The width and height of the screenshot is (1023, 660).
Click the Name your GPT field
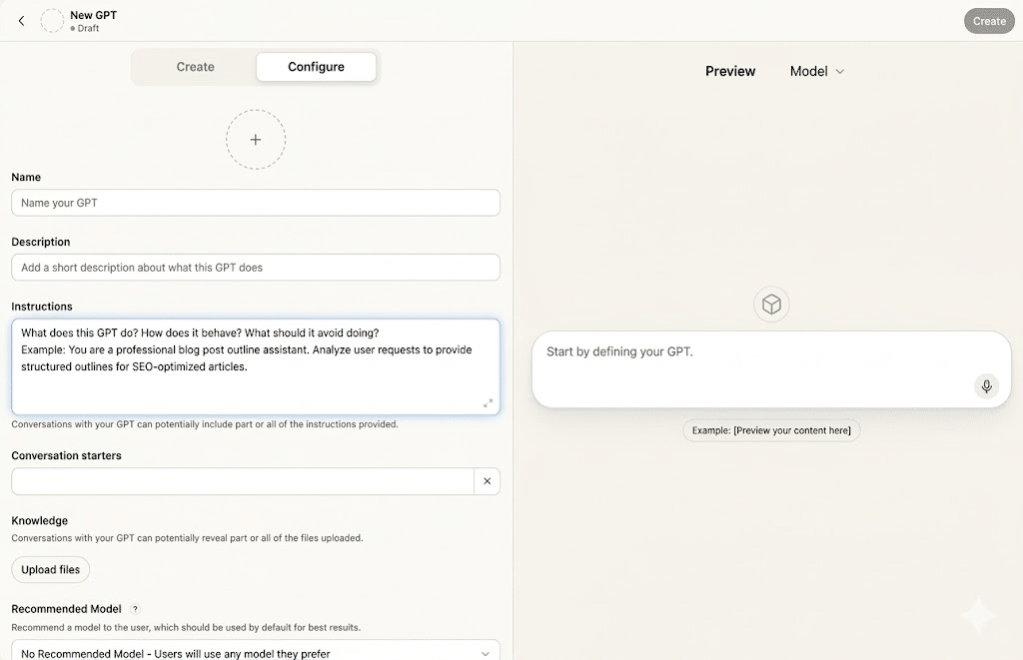[256, 203]
